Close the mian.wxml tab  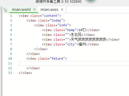[34, 10]
